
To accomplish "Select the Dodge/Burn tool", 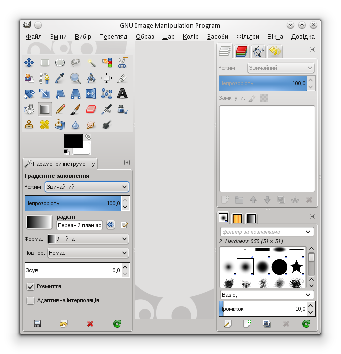I will tap(107, 125).
